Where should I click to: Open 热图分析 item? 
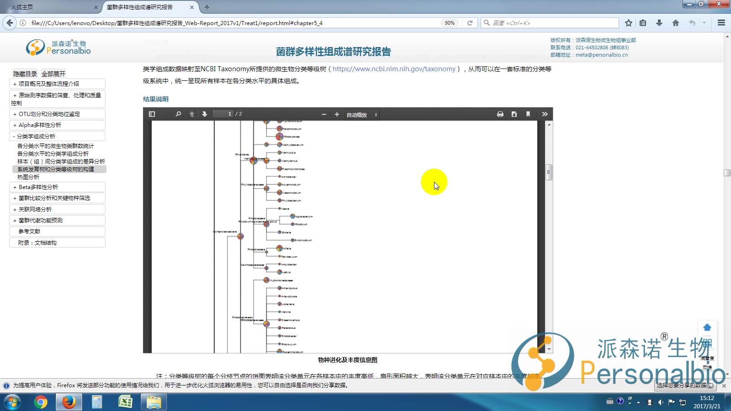click(x=28, y=177)
